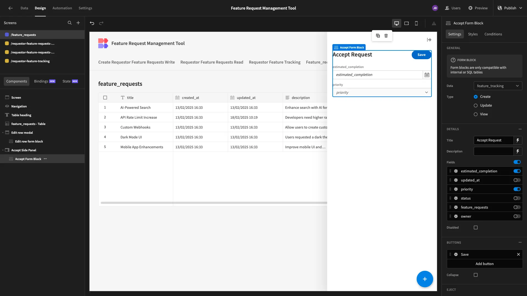
Task: Switch to tablet preview icon
Action: (407, 23)
